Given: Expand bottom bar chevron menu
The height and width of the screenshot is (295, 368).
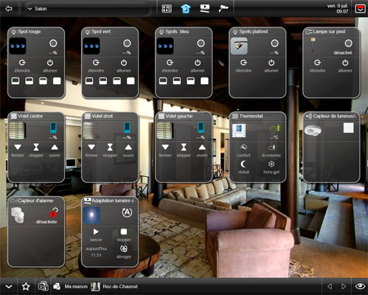Looking at the screenshot, I should 9,287.
